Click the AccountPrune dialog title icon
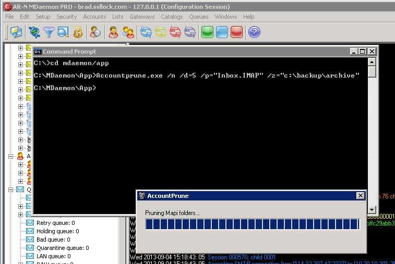The image size is (395, 264). point(142,196)
